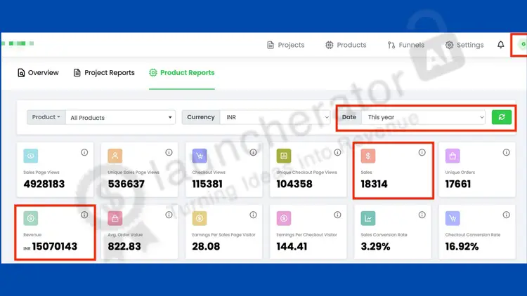Click info icon on Revenue card
The width and height of the screenshot is (527, 296).
[84, 215]
